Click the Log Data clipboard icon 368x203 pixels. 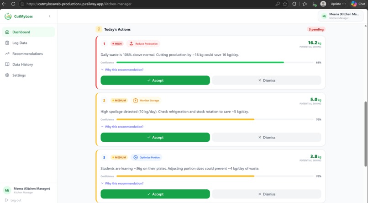(x=7, y=43)
